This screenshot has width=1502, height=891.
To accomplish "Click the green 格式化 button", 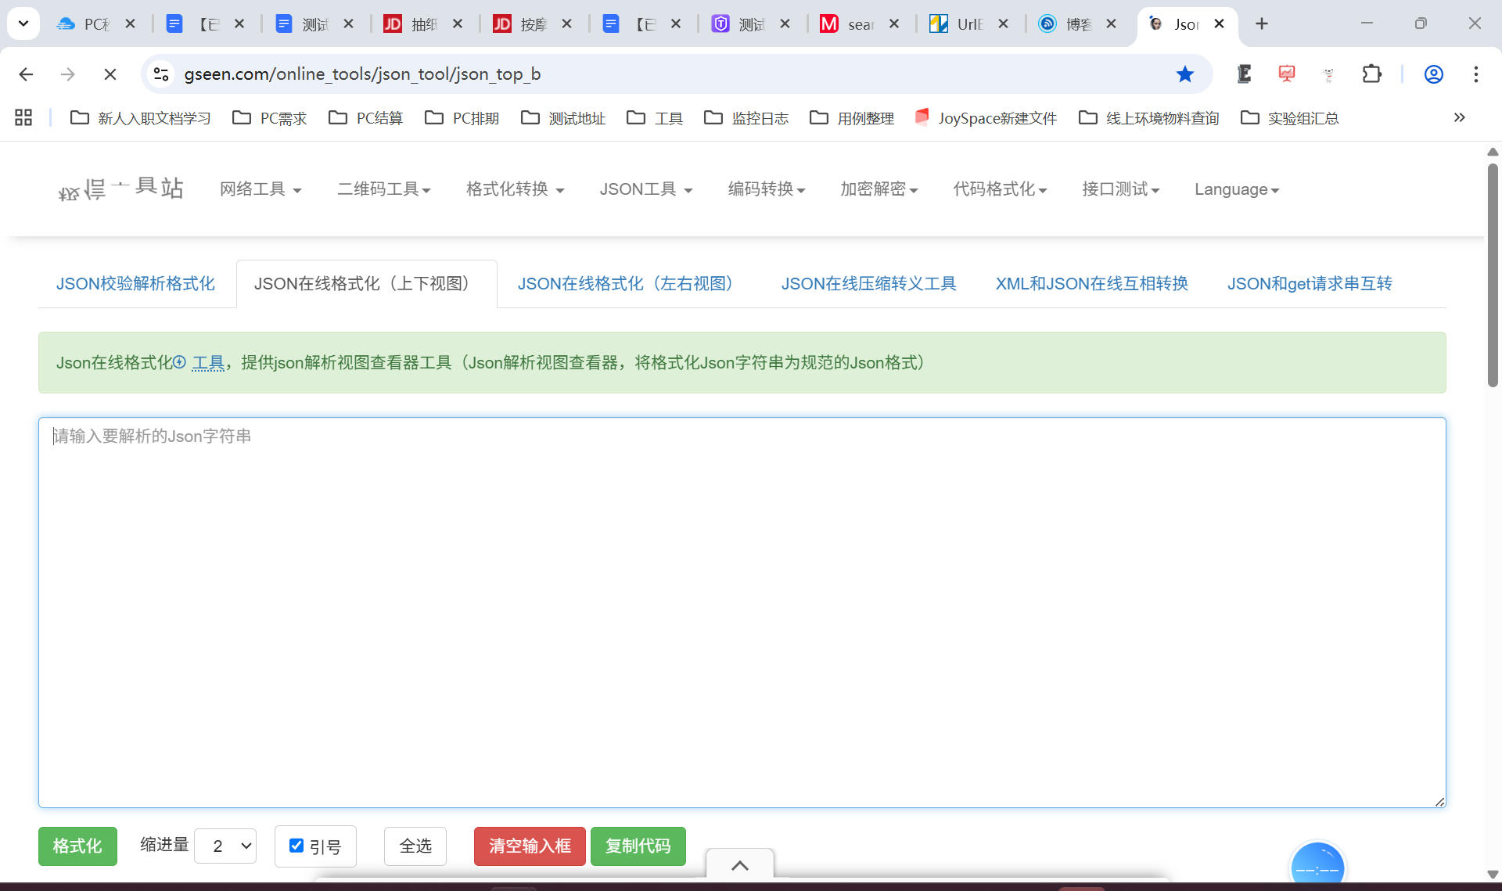I will point(77,846).
